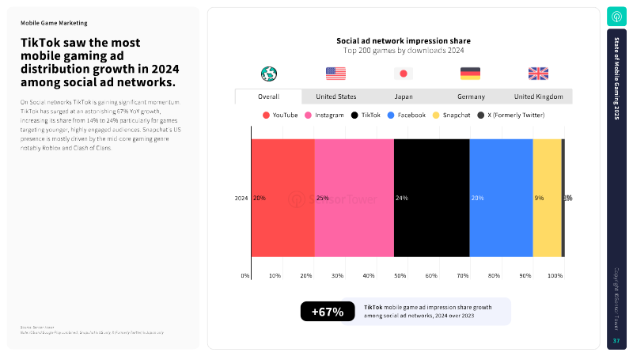
Task: Click the black TikTok 24% bar segment
Action: point(431,198)
